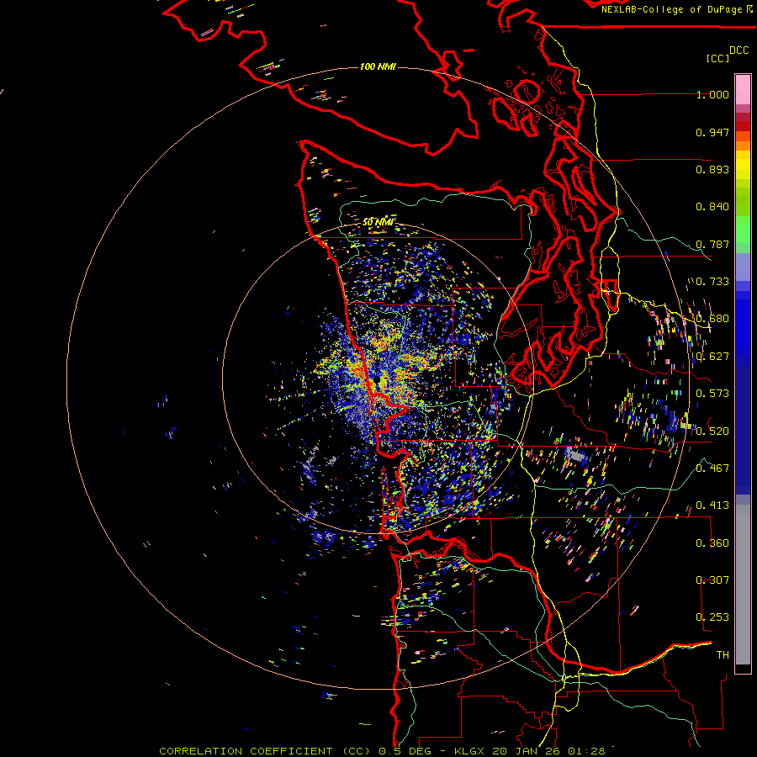This screenshot has height=757, width=757.
Task: Click the 0.893 scale value
Action: pyautogui.click(x=712, y=169)
